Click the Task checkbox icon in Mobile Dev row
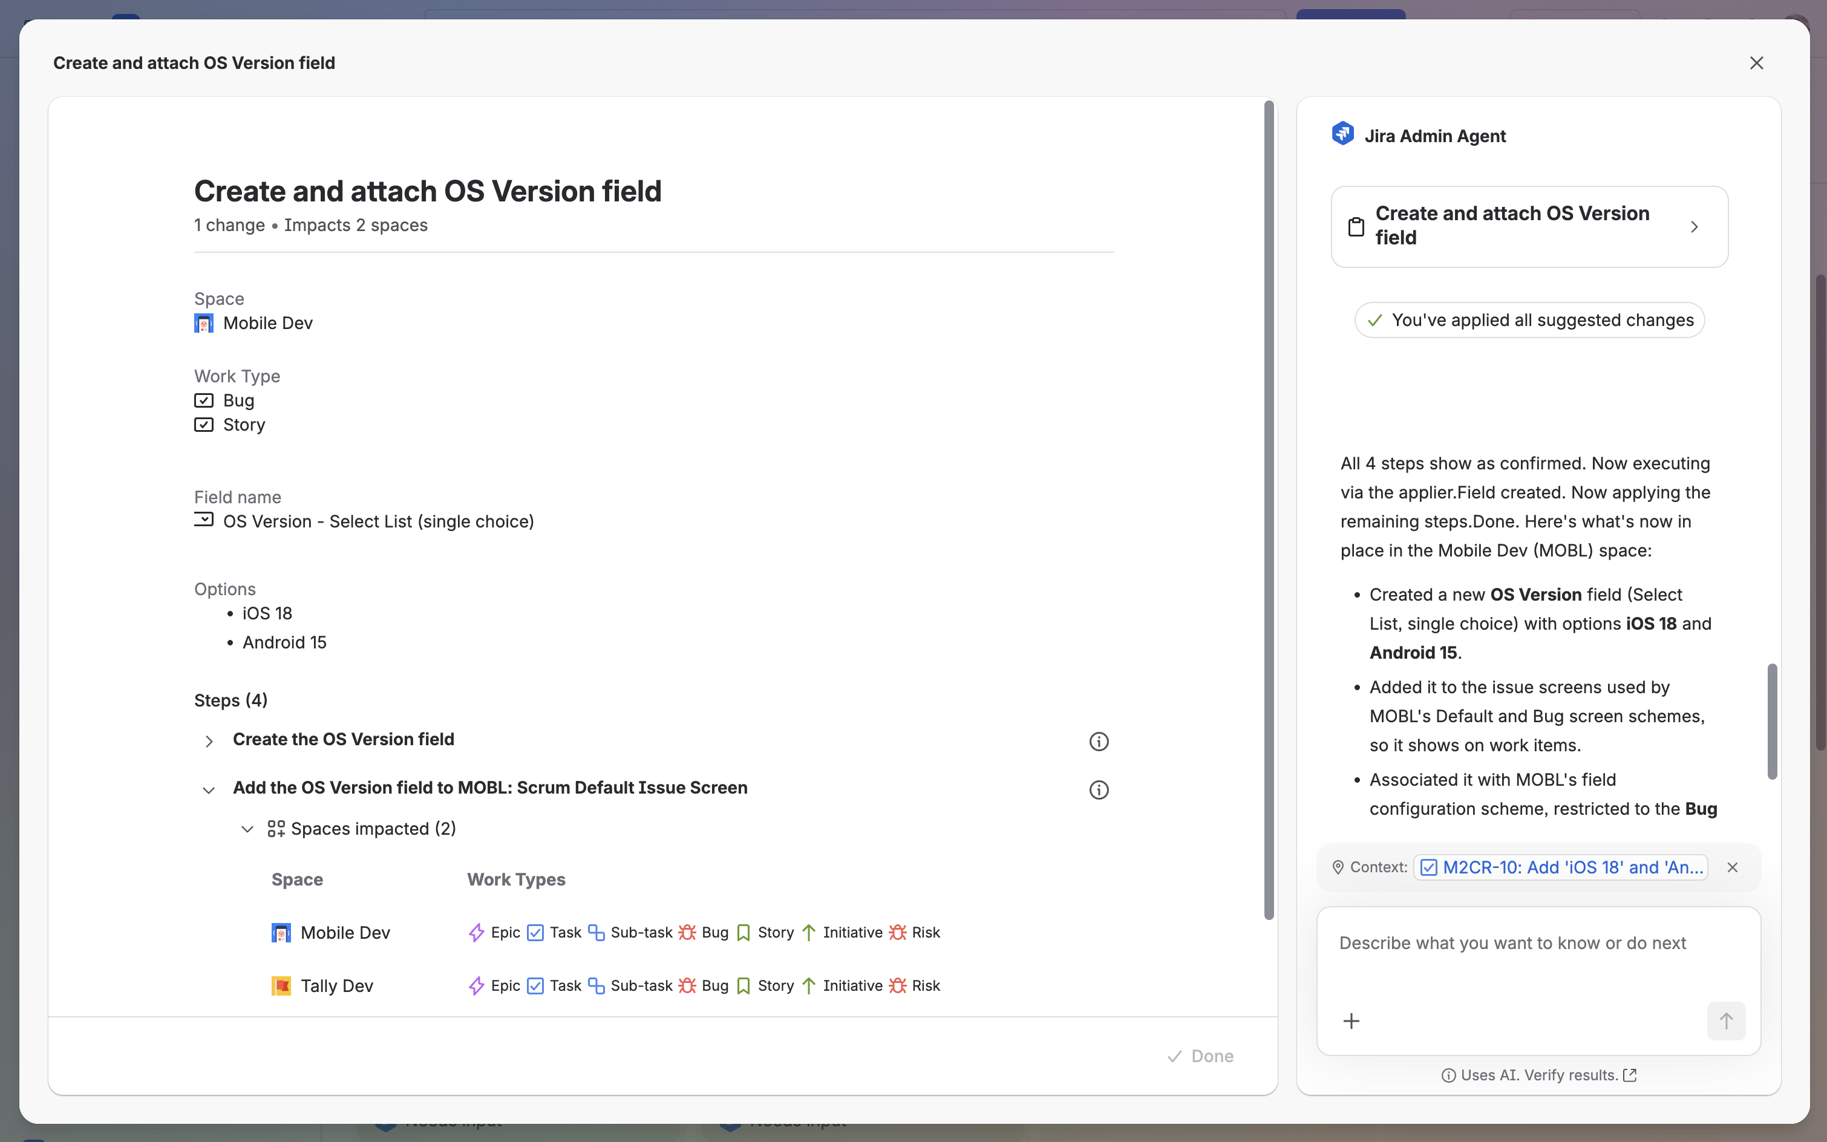Screen dimensions: 1827x1142 click(535, 933)
